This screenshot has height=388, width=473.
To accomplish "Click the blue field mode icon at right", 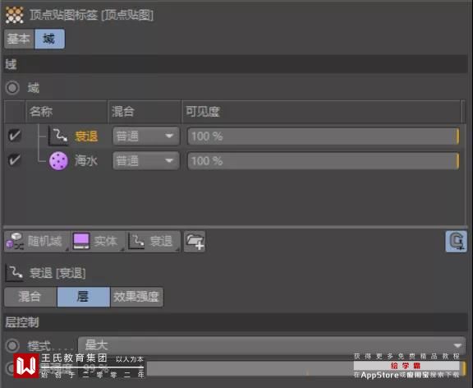I will coord(456,242).
